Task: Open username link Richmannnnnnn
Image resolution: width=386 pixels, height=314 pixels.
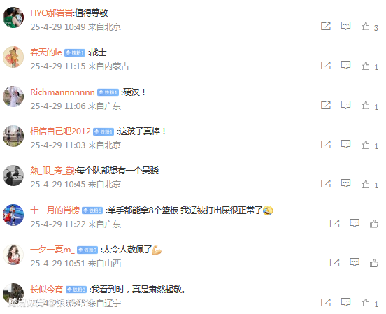Action: [62, 92]
